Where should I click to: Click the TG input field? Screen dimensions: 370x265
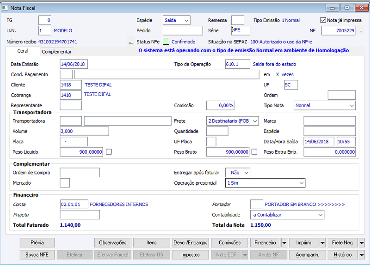45,20
